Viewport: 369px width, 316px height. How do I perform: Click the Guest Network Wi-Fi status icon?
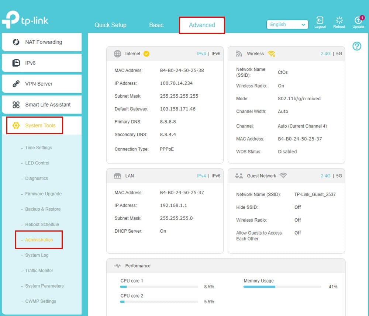(x=283, y=176)
